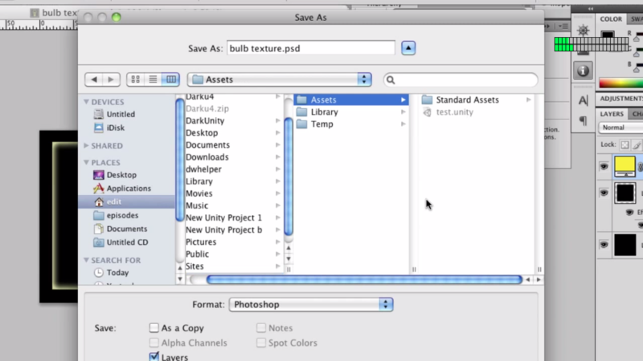The height and width of the screenshot is (361, 643).
Task: Toggle the Notes checkbox
Action: click(260, 327)
